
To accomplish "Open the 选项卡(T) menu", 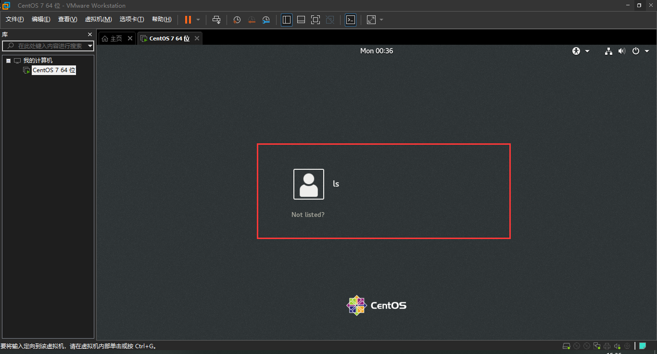I will tap(132, 19).
